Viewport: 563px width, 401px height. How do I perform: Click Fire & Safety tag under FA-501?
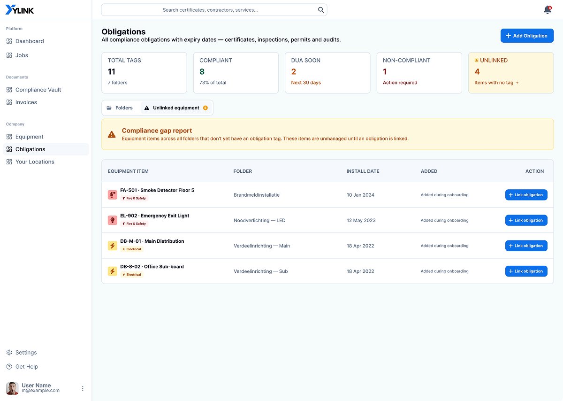click(134, 198)
